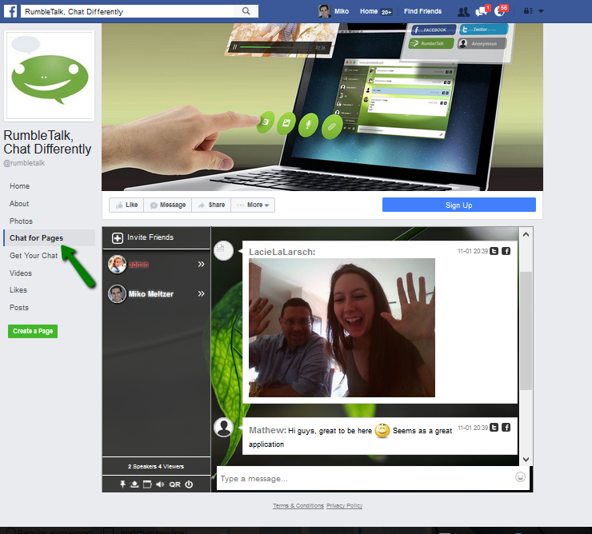Open the Home page tab in sidebar
Screen dimensions: 592x534
[x=20, y=186]
